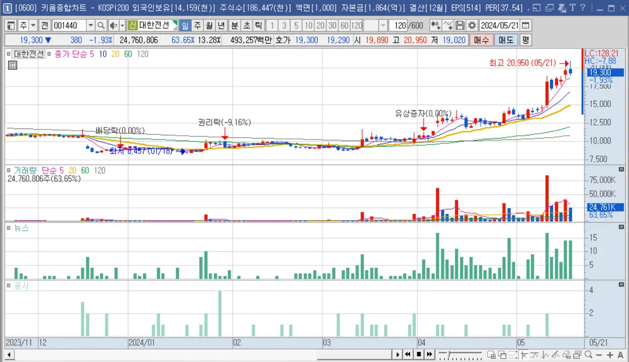Click the 매도 sell button
629x362 pixels.
pos(506,40)
